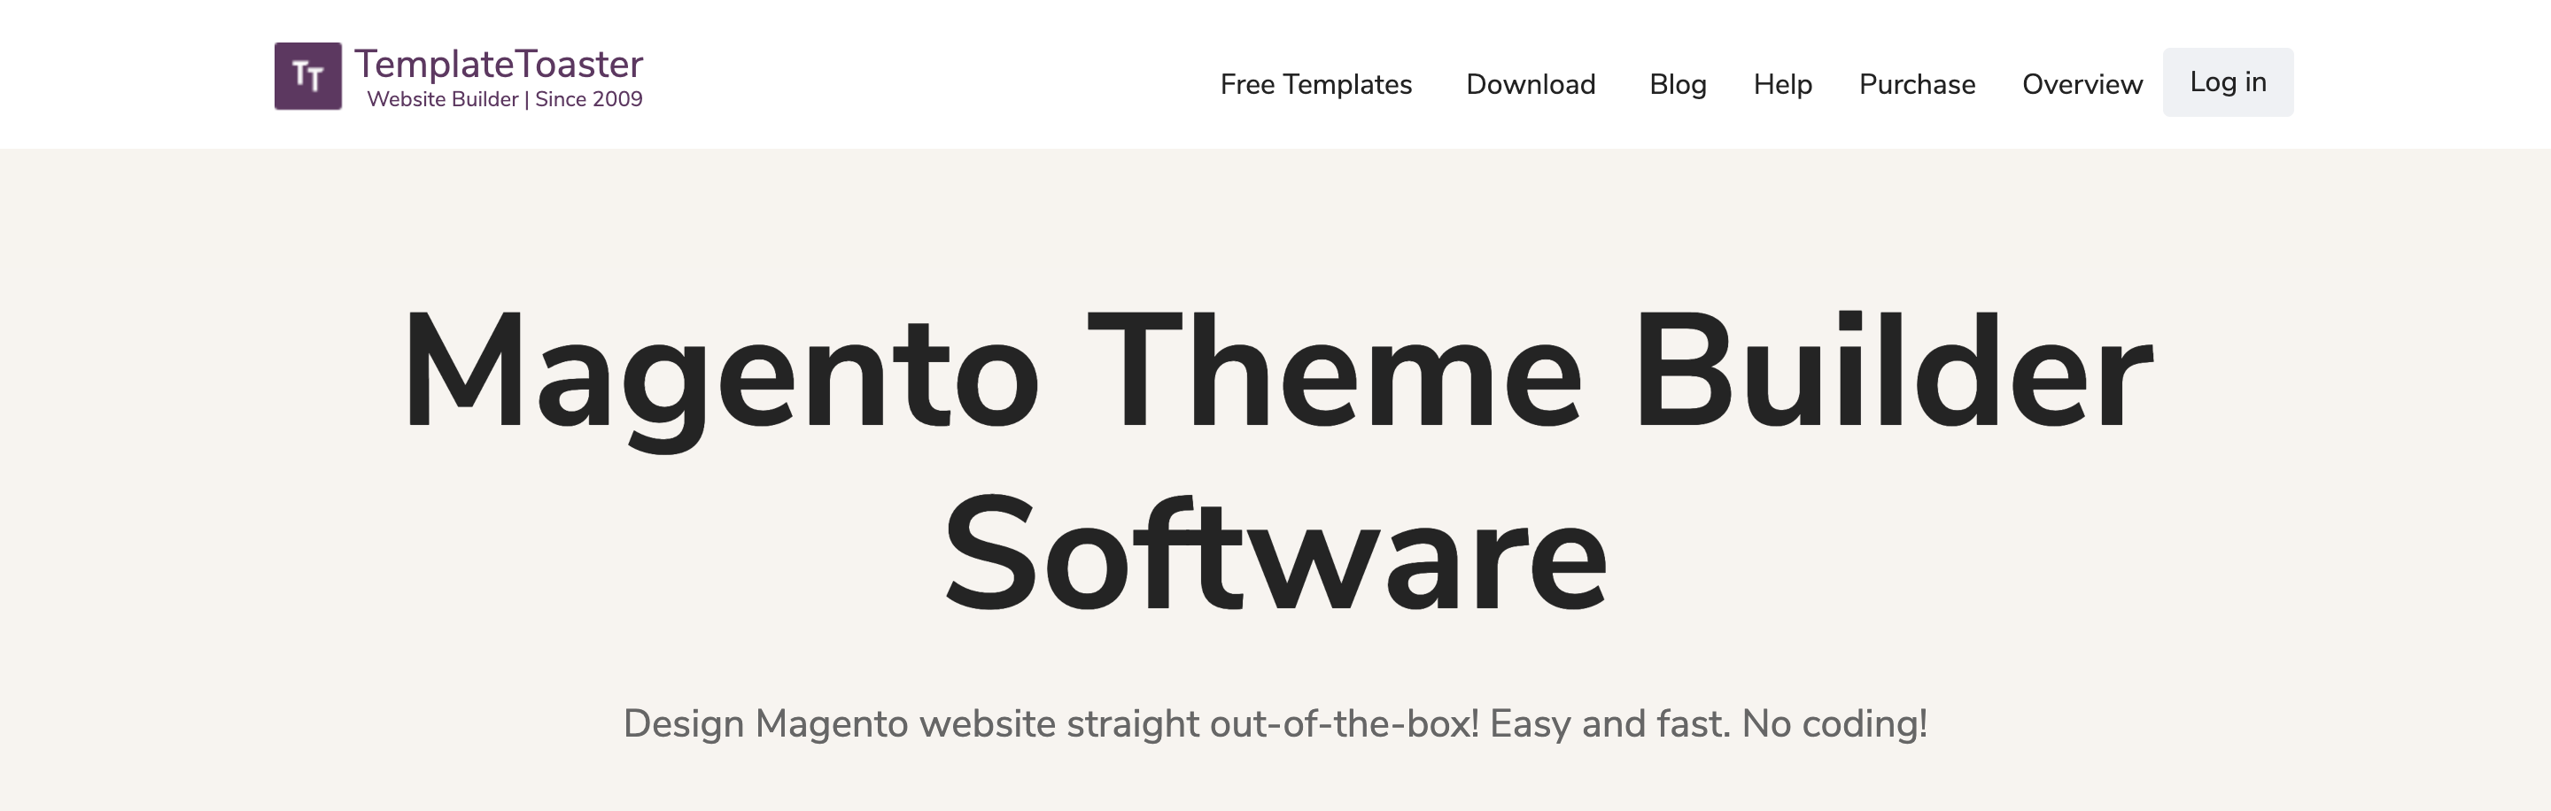Click the Design Magento website subtitle text

coord(1275,724)
